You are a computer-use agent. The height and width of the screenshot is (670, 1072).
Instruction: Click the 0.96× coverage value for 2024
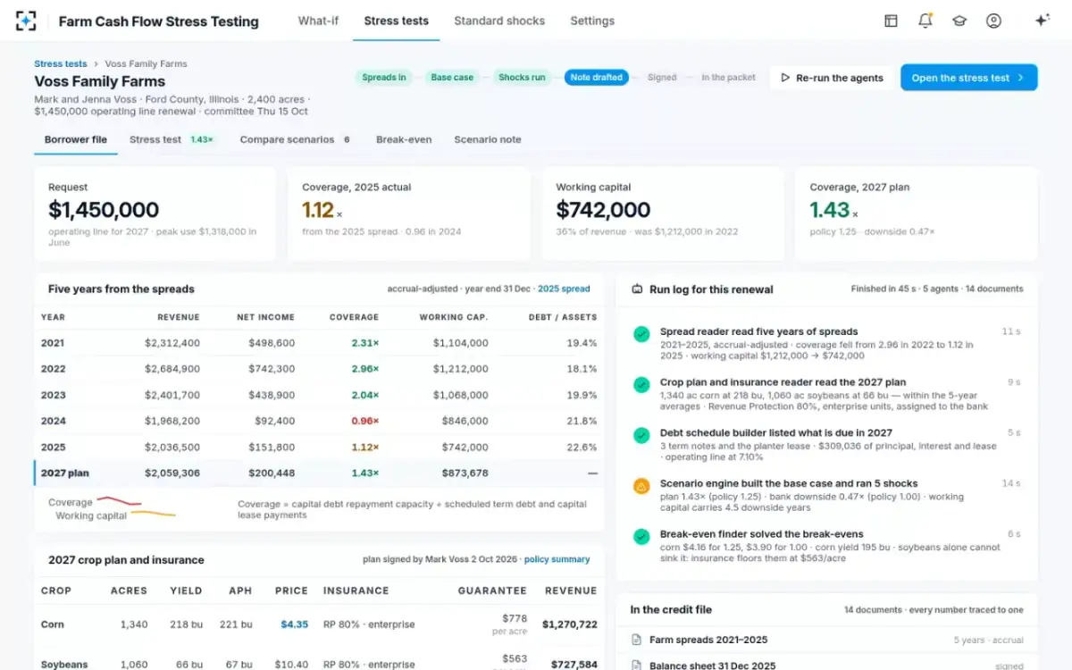364,421
